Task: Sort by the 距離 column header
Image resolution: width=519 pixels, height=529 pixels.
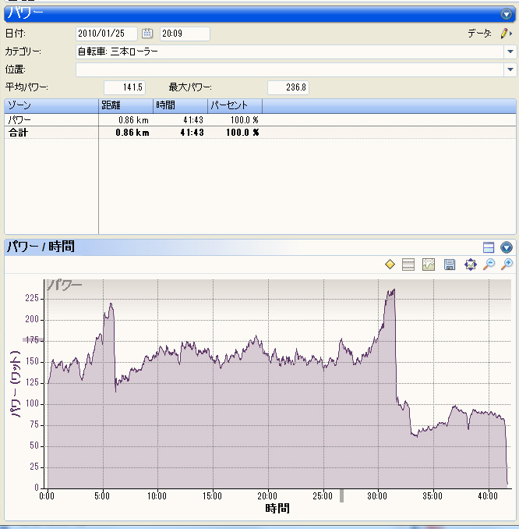Action: click(x=125, y=105)
